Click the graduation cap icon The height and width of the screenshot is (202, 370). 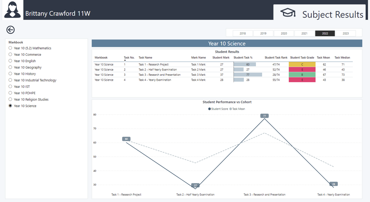287,13
